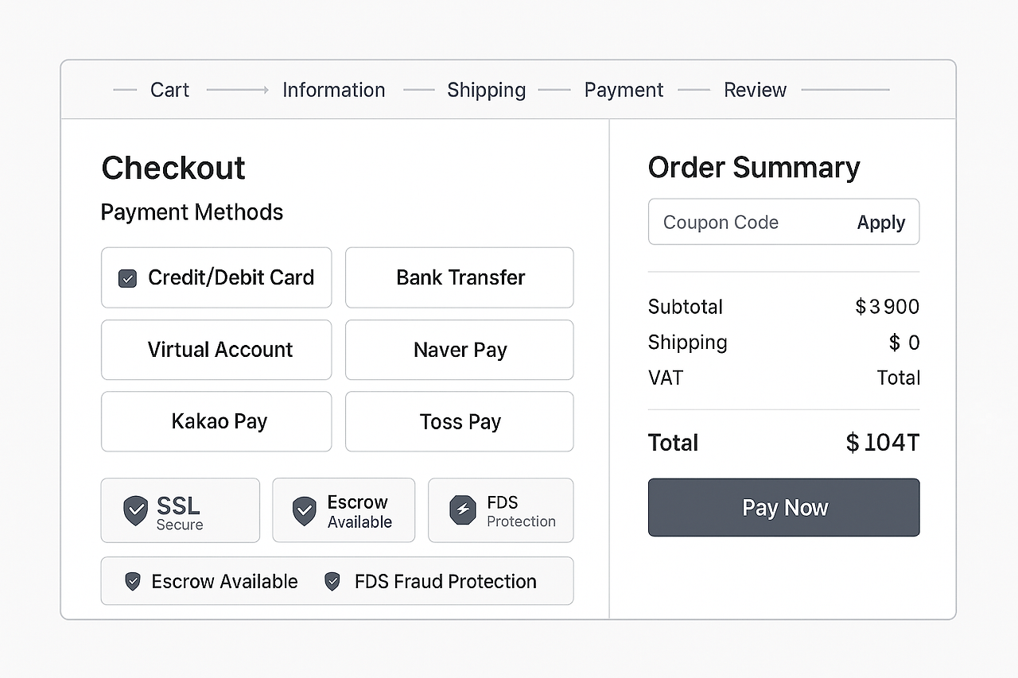The height and width of the screenshot is (678, 1018).
Task: Jump to the Review step
Action: point(755,90)
